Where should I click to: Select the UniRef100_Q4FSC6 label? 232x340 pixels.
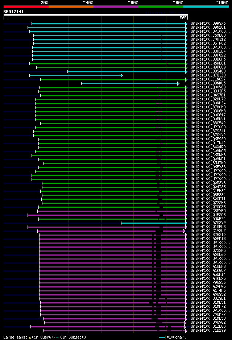pyautogui.click(x=208, y=215)
